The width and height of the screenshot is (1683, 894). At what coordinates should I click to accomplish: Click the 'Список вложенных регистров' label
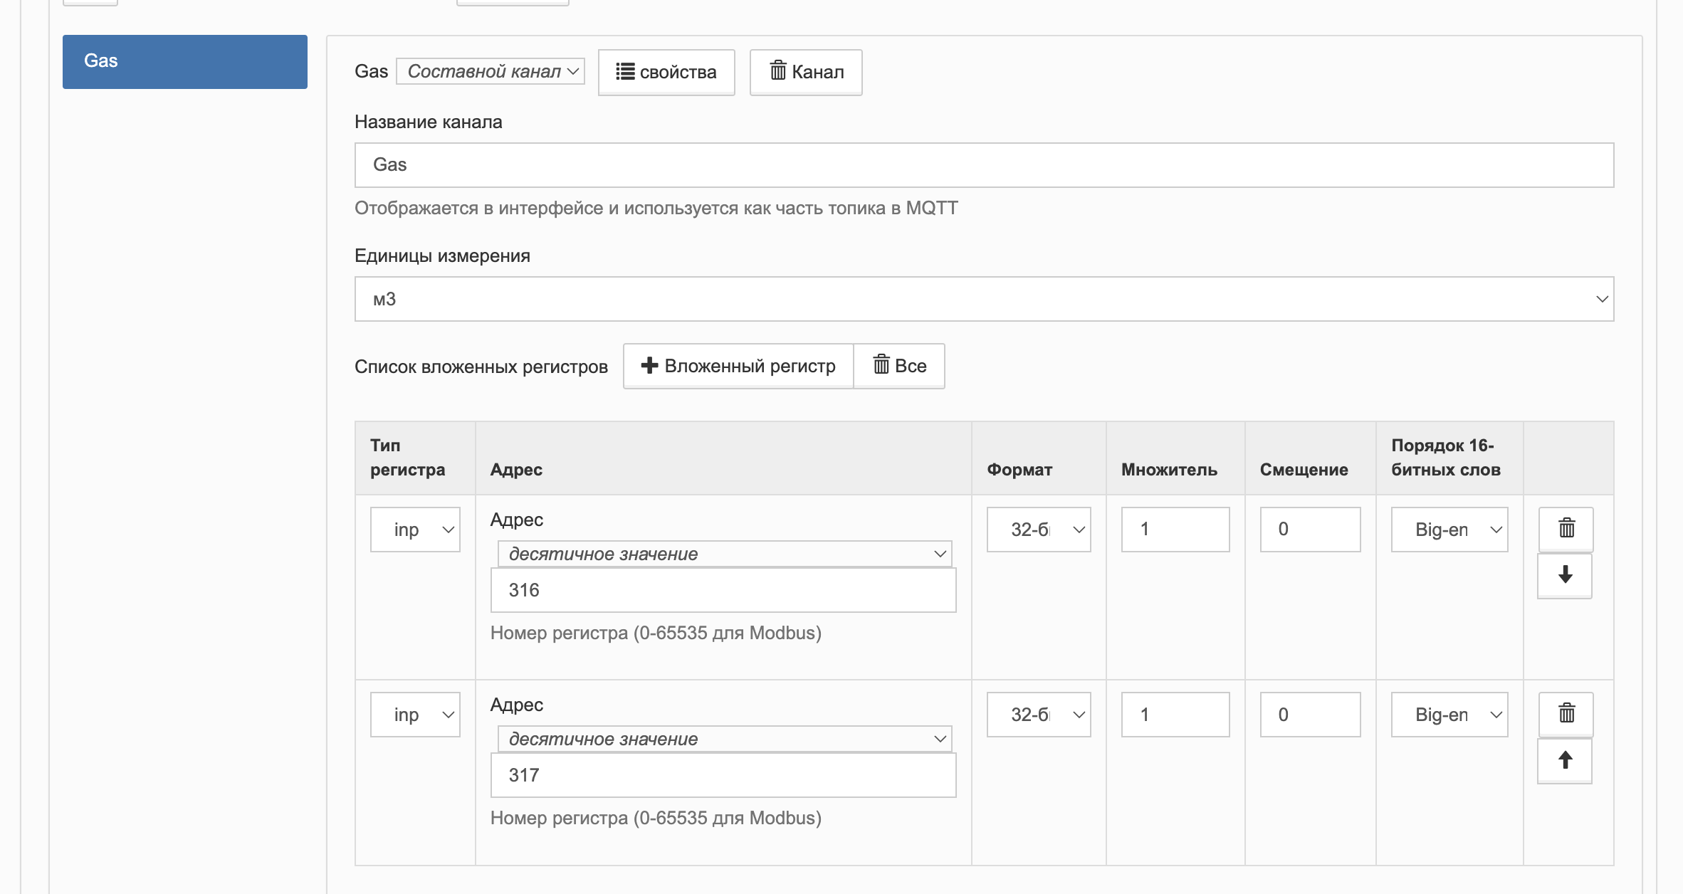tap(481, 367)
